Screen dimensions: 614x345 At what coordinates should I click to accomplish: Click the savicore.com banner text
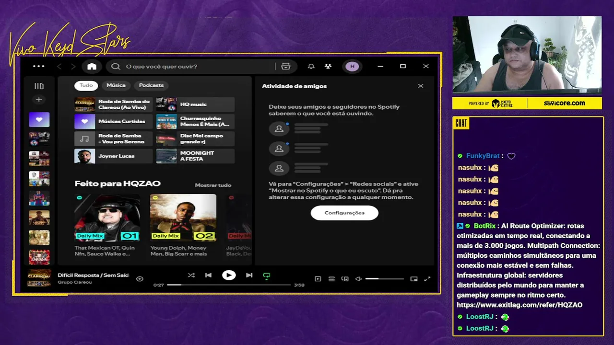(564, 103)
